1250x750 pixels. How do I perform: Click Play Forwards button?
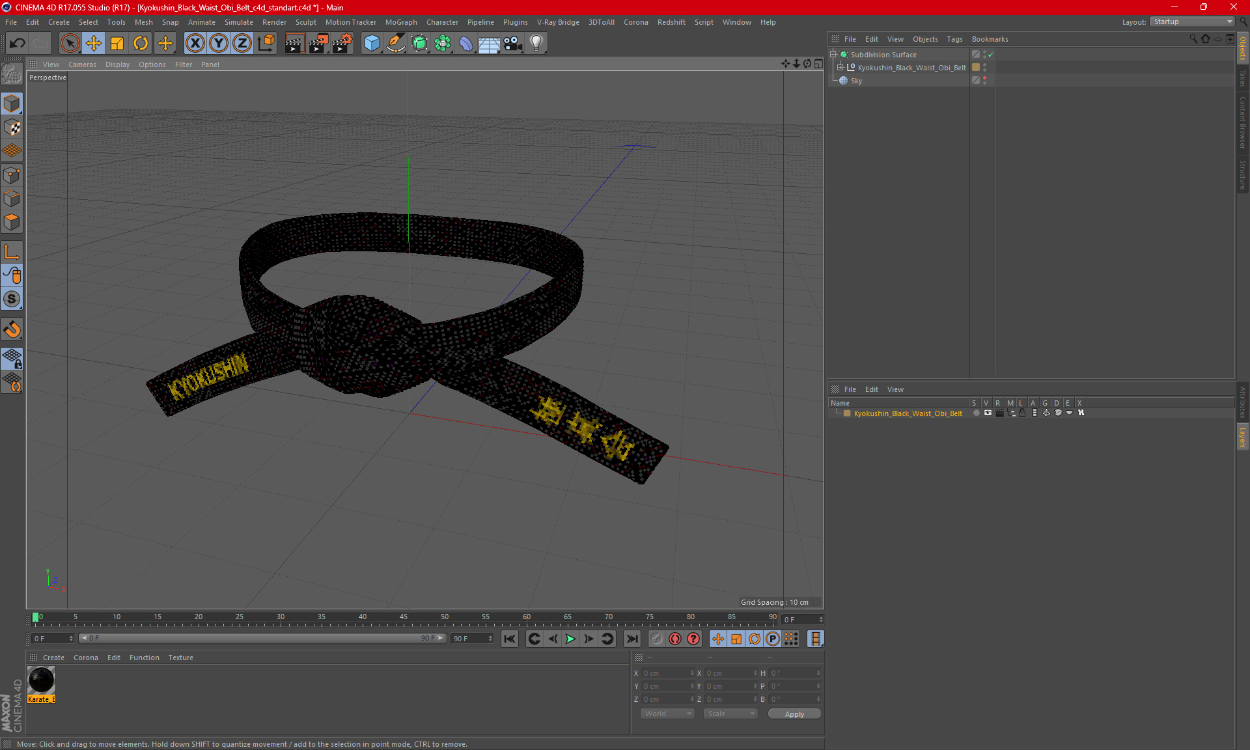[570, 639]
